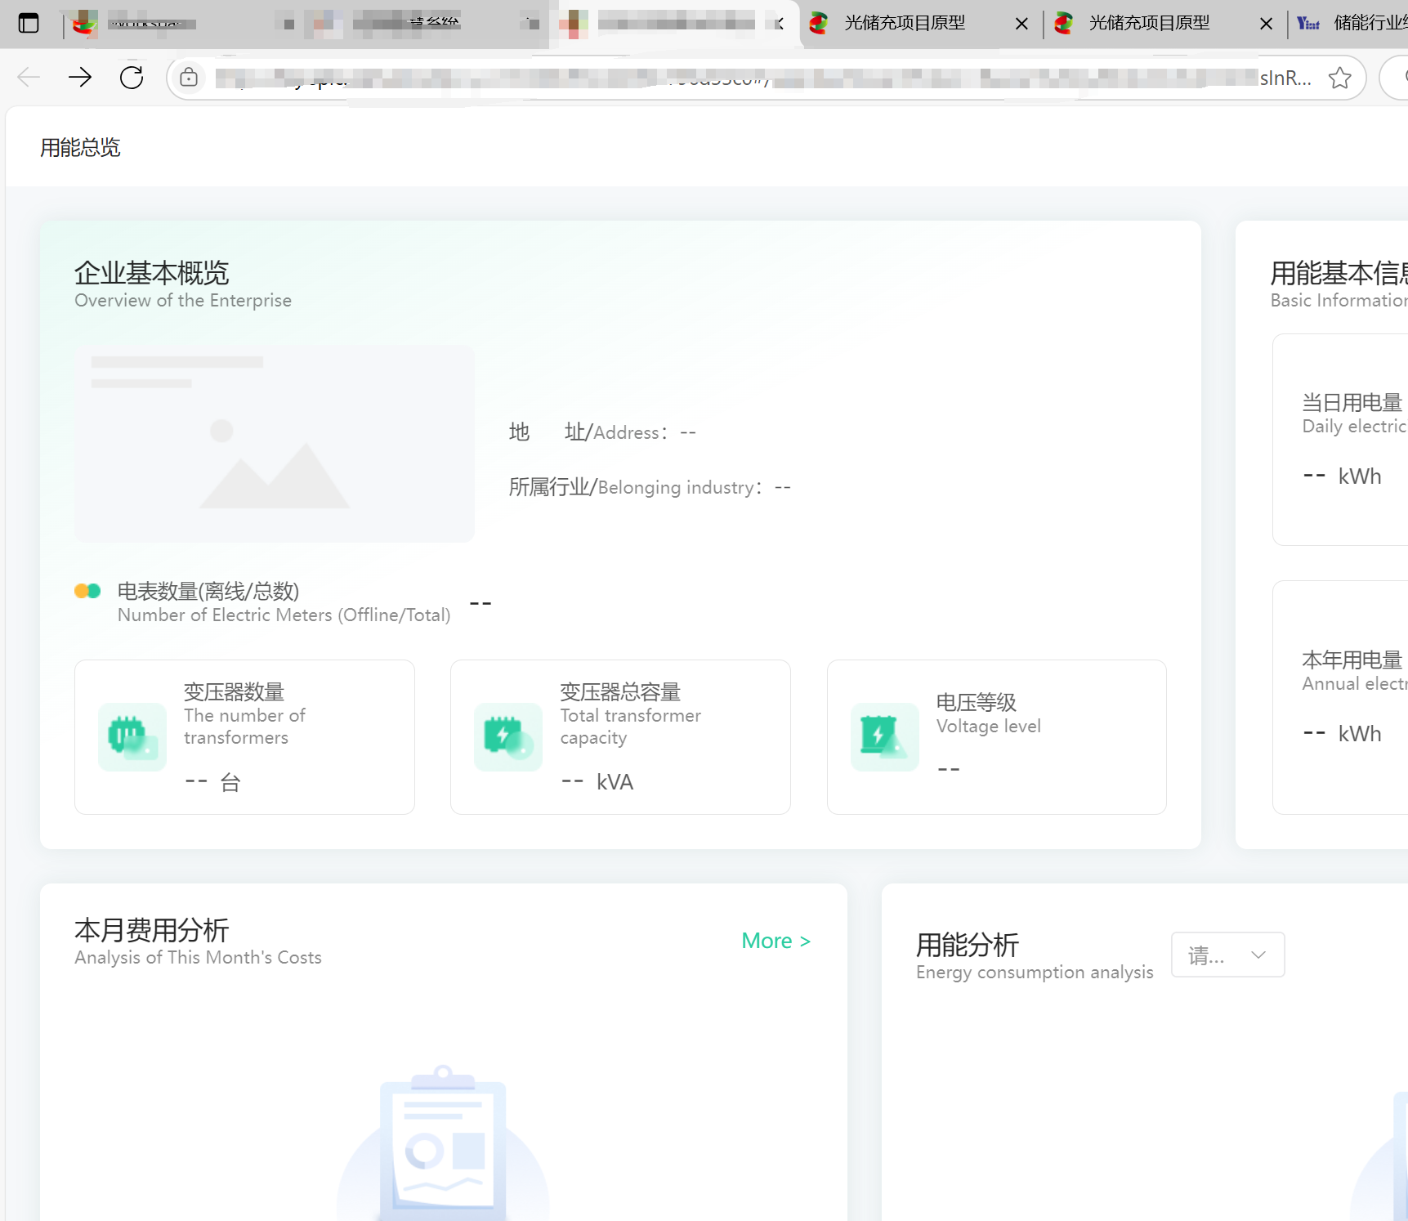Click the 当日用电量 card
This screenshot has width=1408, height=1221.
[1340, 440]
